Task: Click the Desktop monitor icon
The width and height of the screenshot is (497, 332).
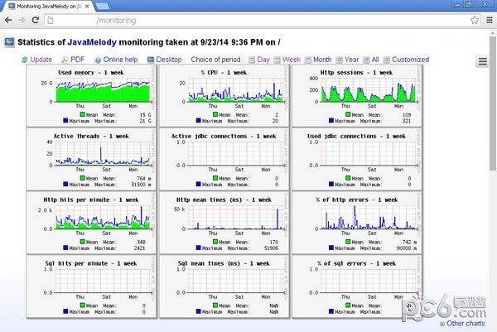Action: pos(151,60)
